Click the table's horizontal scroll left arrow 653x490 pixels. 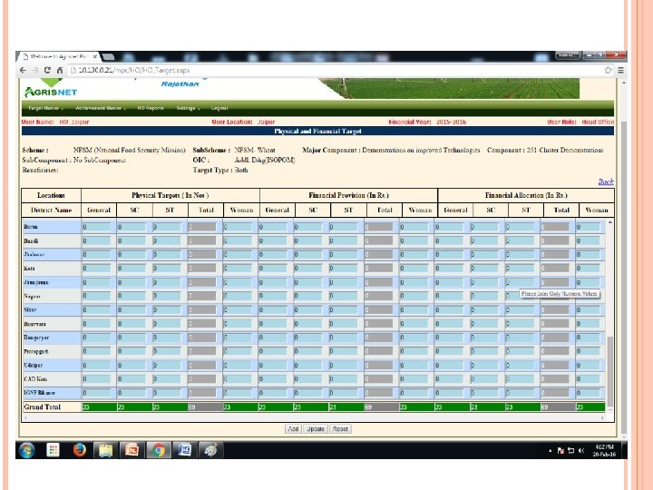[25, 417]
